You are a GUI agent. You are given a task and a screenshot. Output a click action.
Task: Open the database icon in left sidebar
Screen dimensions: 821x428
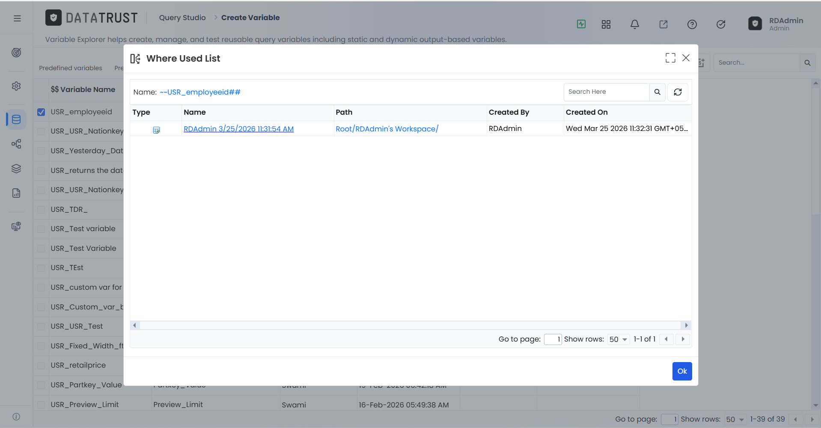(x=16, y=119)
